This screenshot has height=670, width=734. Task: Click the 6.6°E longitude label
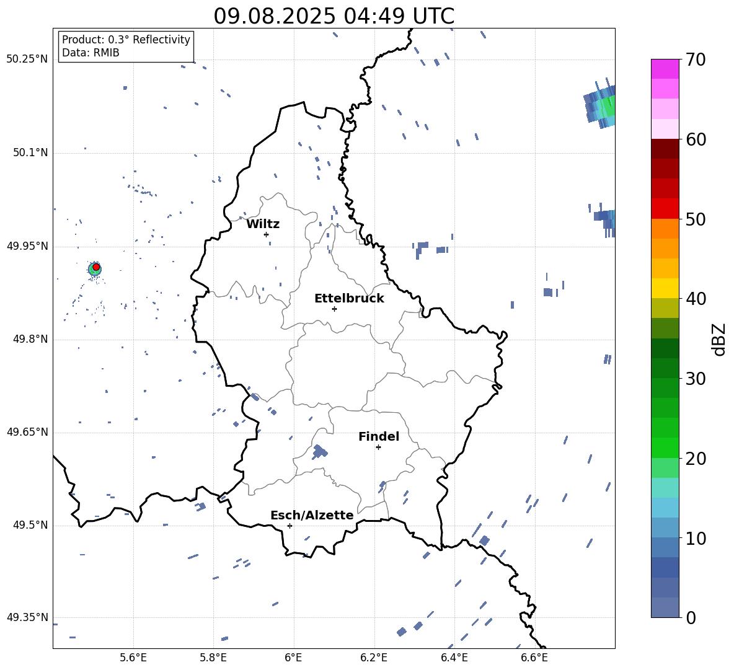click(534, 658)
